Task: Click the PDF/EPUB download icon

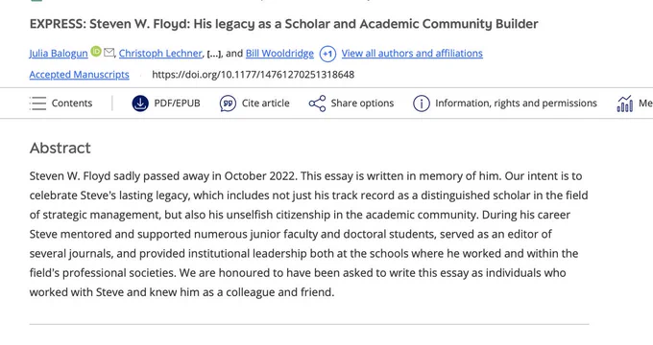Action: (140, 103)
